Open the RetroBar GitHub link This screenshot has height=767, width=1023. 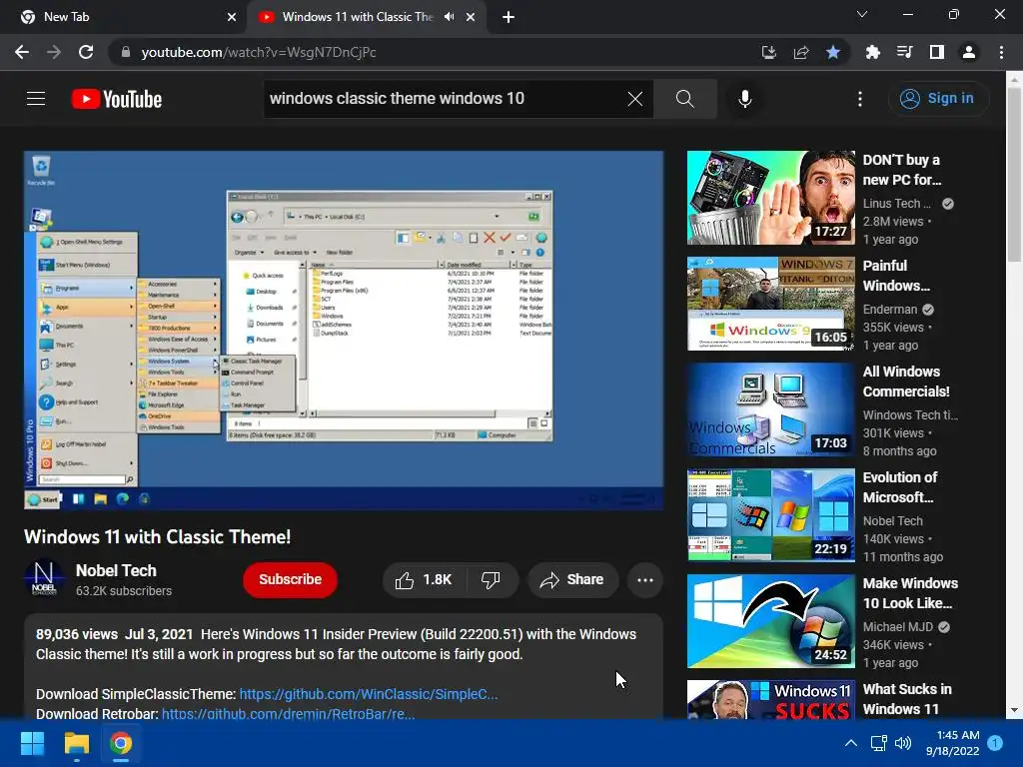tap(288, 713)
